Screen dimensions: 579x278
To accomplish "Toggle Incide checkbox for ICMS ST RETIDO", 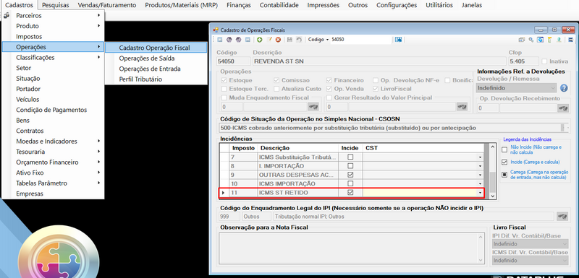I will point(351,192).
